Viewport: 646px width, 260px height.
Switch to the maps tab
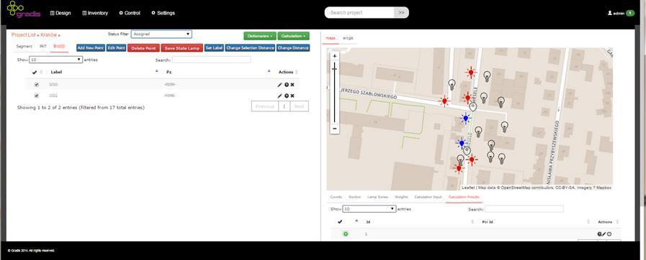[x=331, y=38]
